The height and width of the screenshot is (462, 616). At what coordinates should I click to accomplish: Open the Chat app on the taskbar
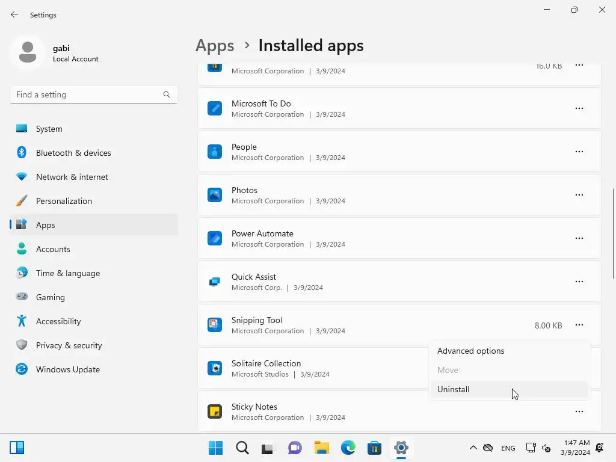(295, 448)
